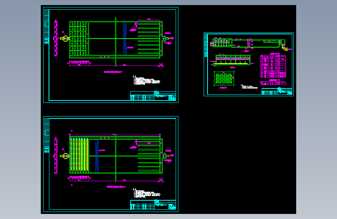Click the outlet fitting at right of bottom plan
Screen dimensions: 337x219
click(x=165, y=156)
